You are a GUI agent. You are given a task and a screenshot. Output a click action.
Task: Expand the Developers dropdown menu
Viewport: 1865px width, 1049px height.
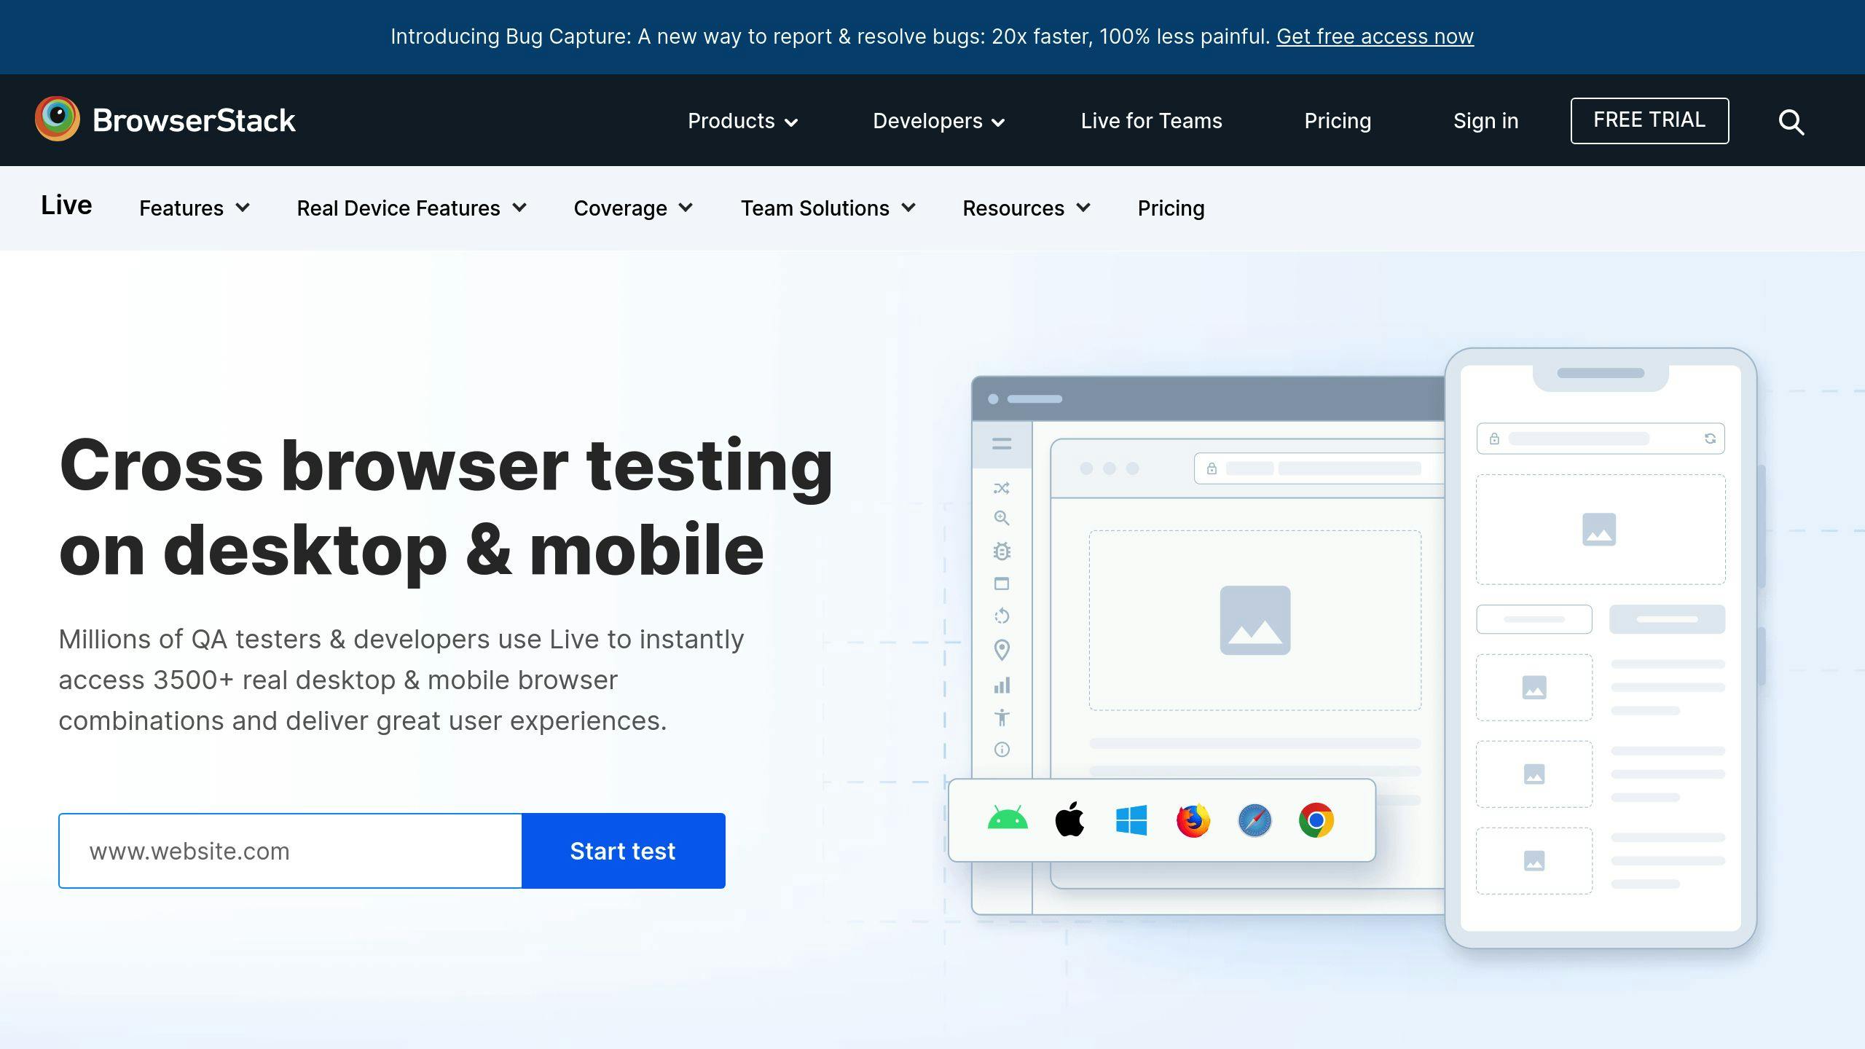[x=938, y=120]
